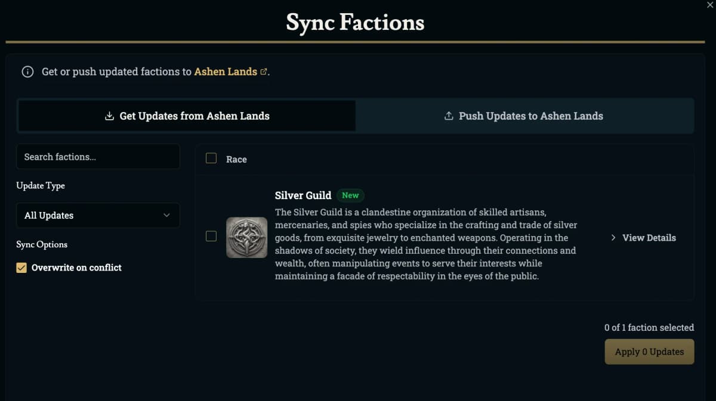Click the external link icon after Ashen Lands
The height and width of the screenshot is (401, 716).
click(x=264, y=72)
